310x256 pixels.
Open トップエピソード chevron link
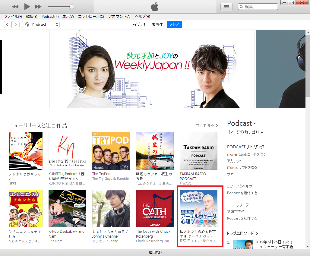[242, 233]
